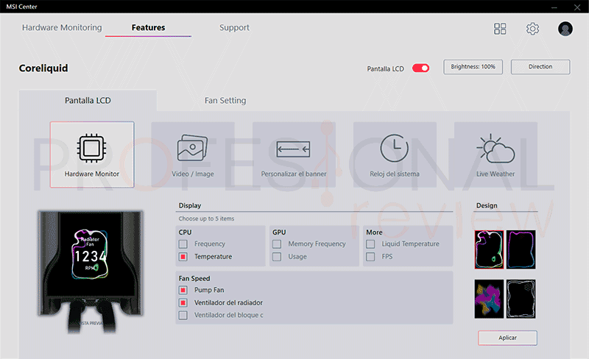This screenshot has width=589, height=359.
Task: Open settings gear icon
Action: [x=532, y=29]
